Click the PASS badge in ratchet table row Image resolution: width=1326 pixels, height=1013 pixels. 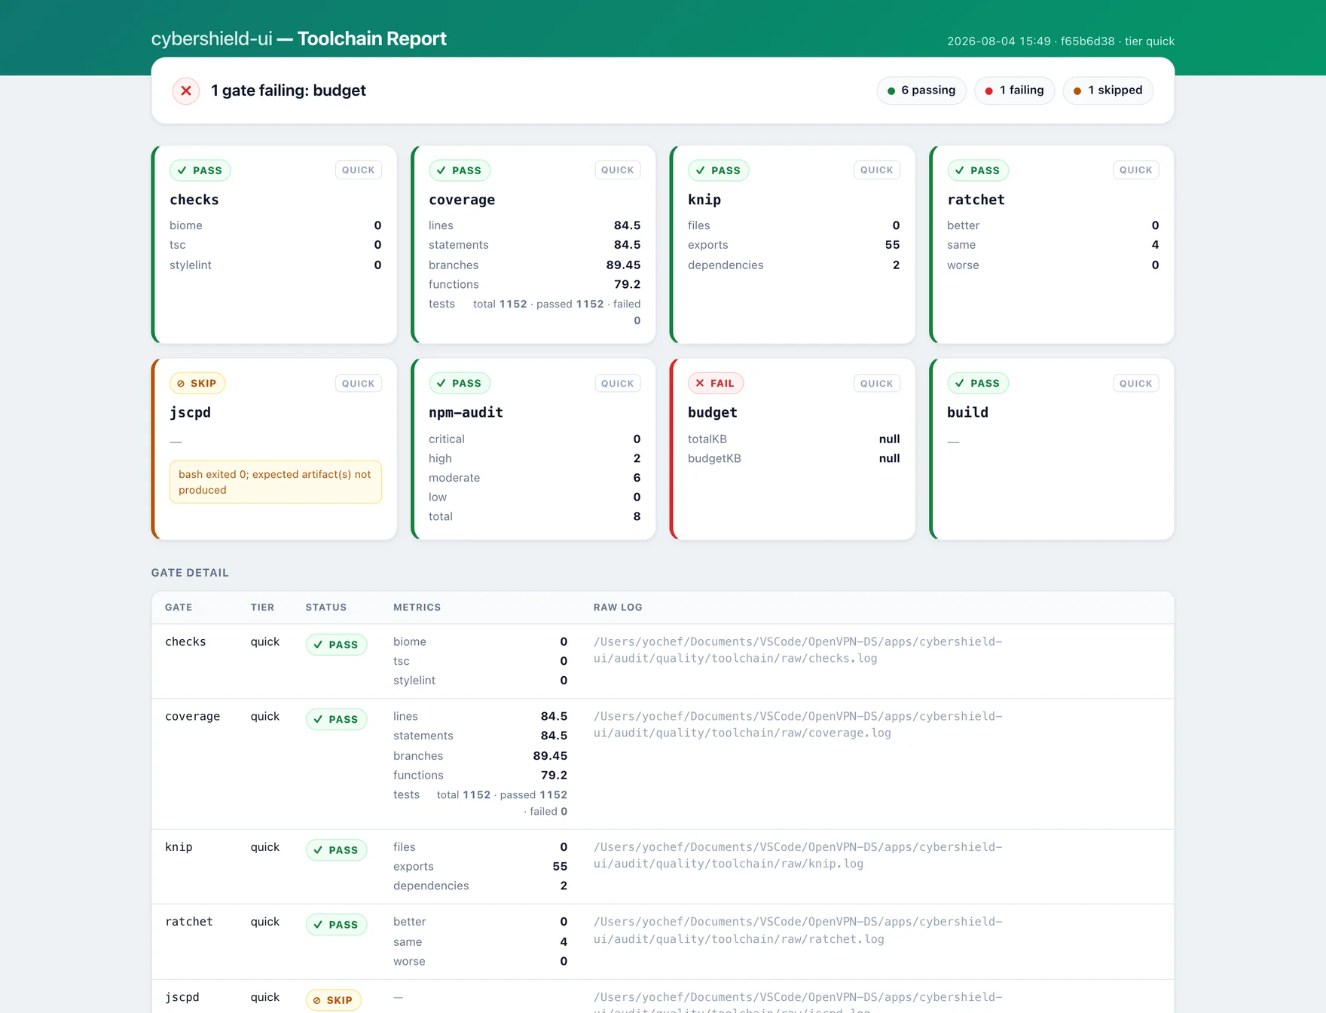[x=336, y=925]
